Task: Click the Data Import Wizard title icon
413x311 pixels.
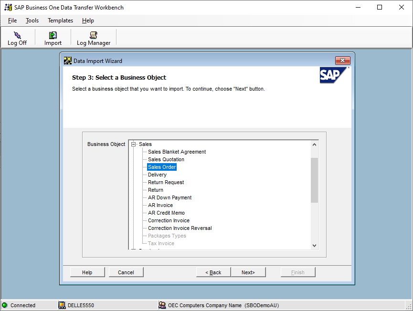Action: click(68, 61)
